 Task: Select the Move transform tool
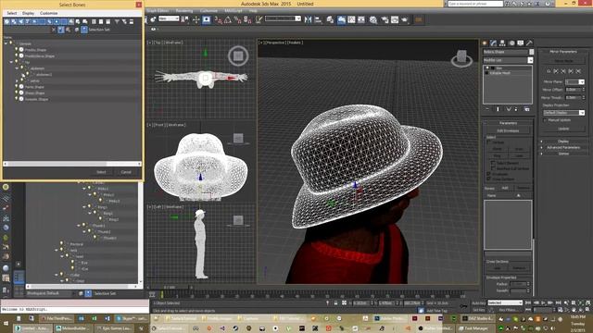pyautogui.click(x=196, y=20)
